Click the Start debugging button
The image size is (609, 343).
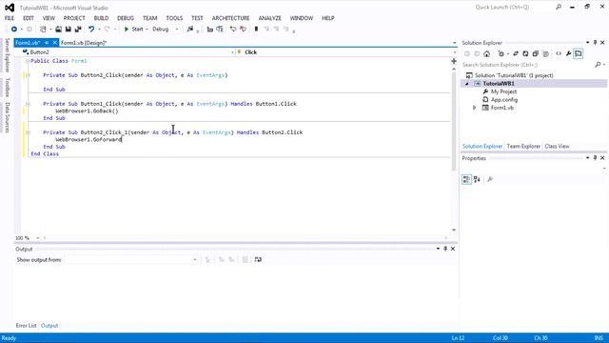coord(133,30)
